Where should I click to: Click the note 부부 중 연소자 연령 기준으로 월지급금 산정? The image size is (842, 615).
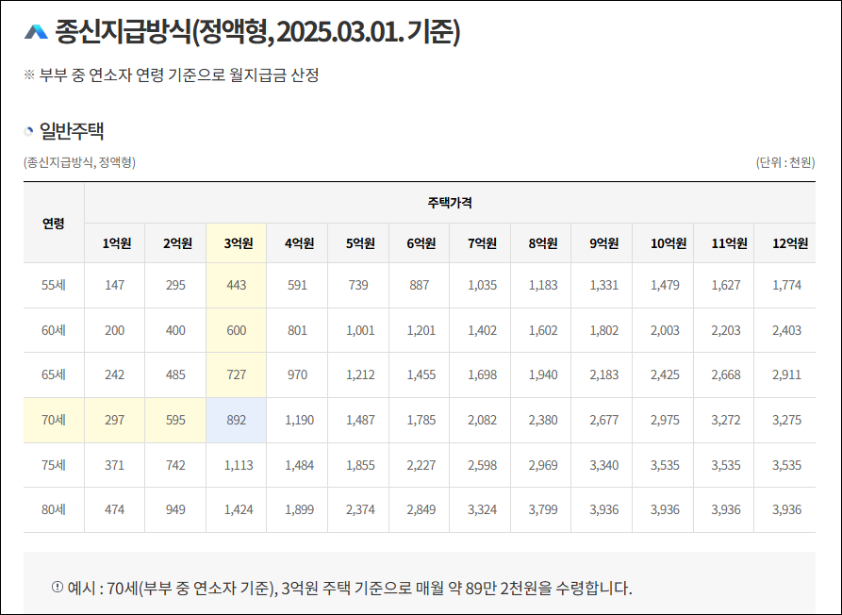[x=179, y=75]
